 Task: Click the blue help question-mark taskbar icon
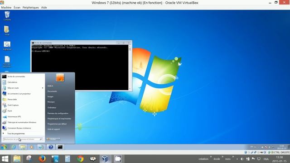pyautogui.click(x=51, y=147)
